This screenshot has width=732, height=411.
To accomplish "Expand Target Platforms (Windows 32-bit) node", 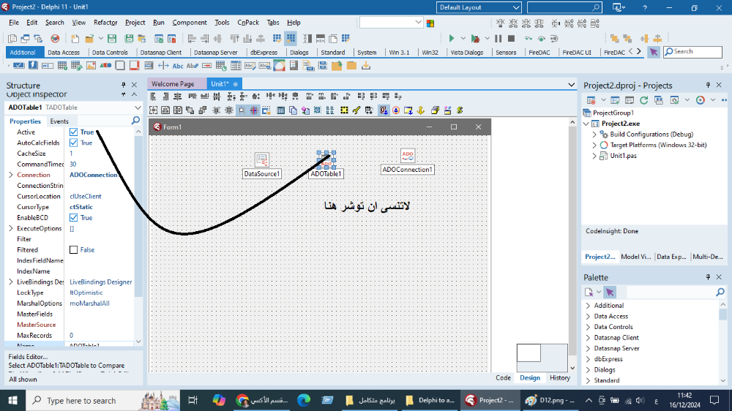I will 594,145.
